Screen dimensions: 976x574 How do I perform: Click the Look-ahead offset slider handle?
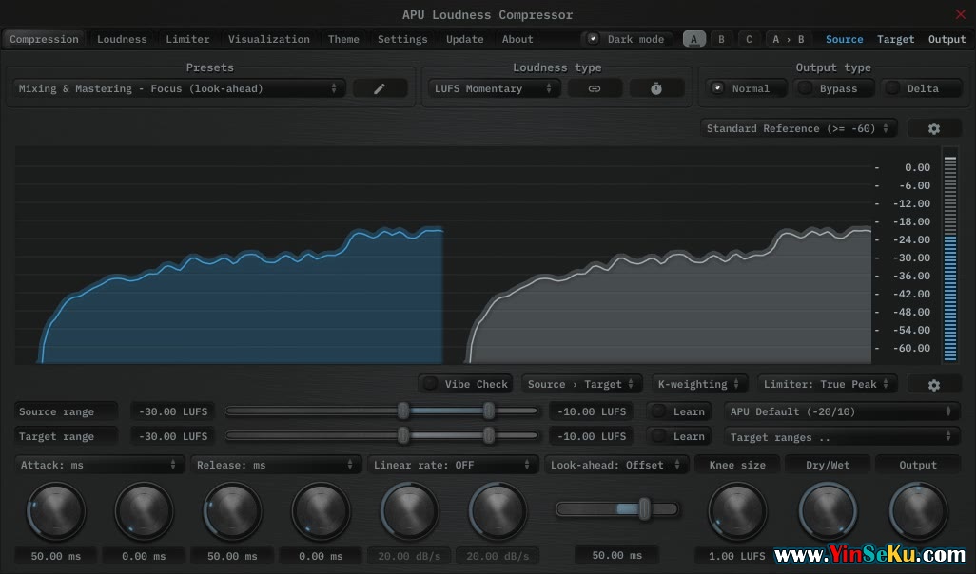[644, 509]
